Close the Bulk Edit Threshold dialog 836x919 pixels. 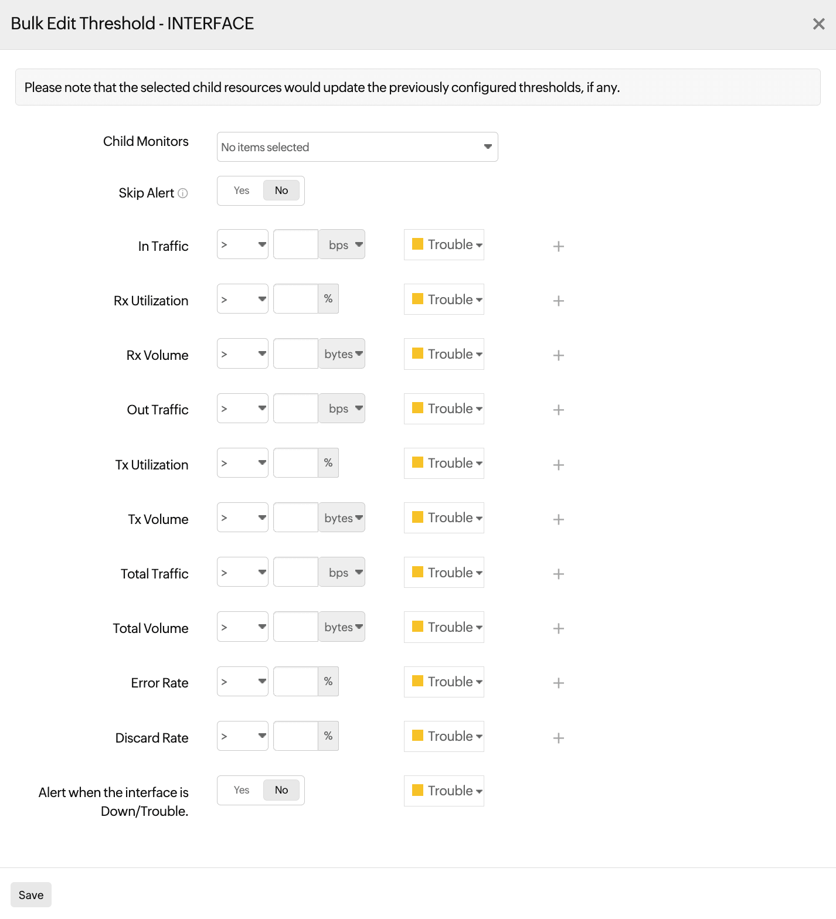coord(818,24)
